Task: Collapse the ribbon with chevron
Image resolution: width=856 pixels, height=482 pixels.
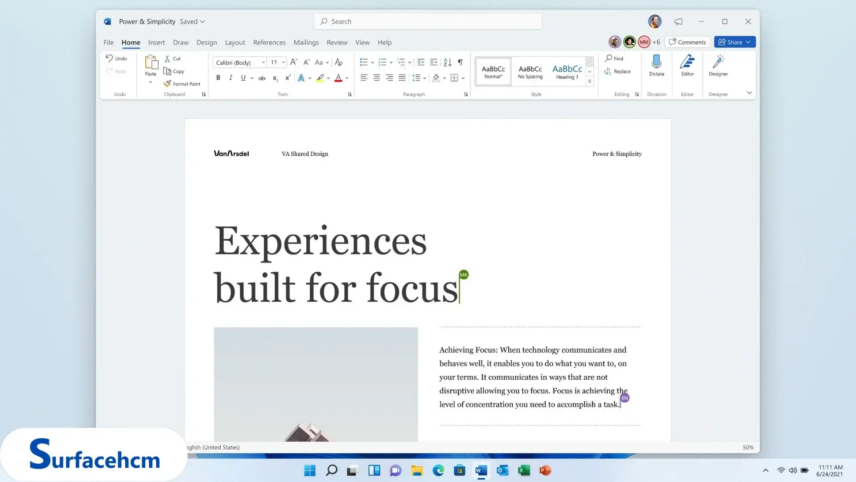Action: [x=749, y=93]
